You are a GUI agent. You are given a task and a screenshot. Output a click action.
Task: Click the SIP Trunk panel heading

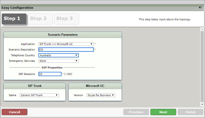coord(35,86)
